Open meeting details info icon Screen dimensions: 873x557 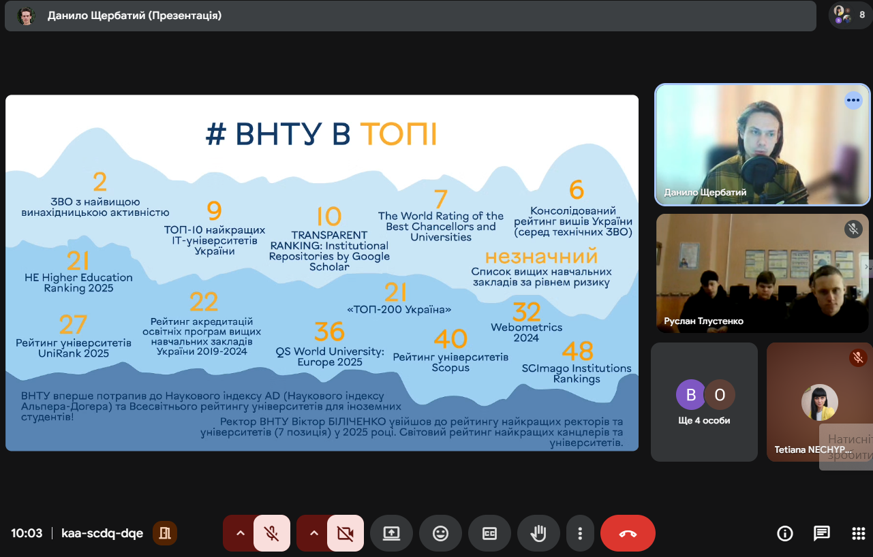click(785, 533)
